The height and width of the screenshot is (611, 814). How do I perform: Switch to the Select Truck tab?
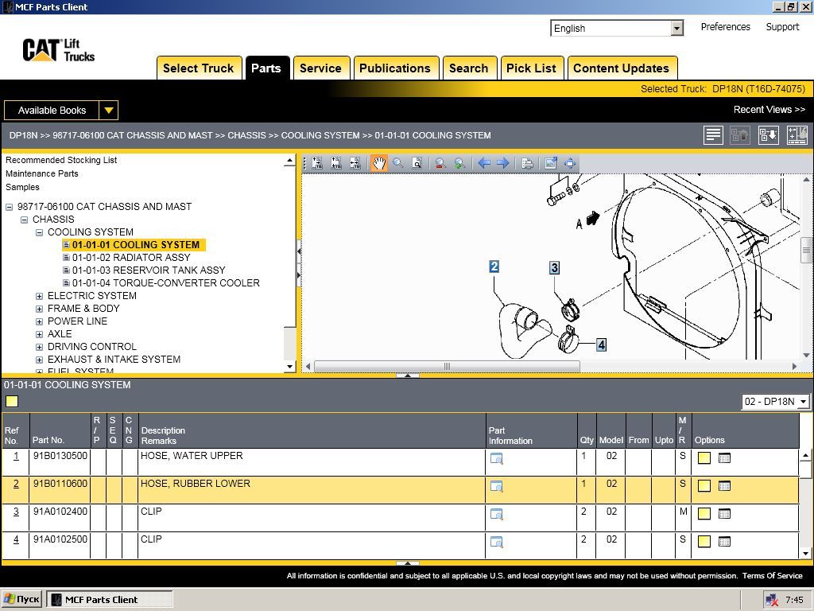pos(199,68)
